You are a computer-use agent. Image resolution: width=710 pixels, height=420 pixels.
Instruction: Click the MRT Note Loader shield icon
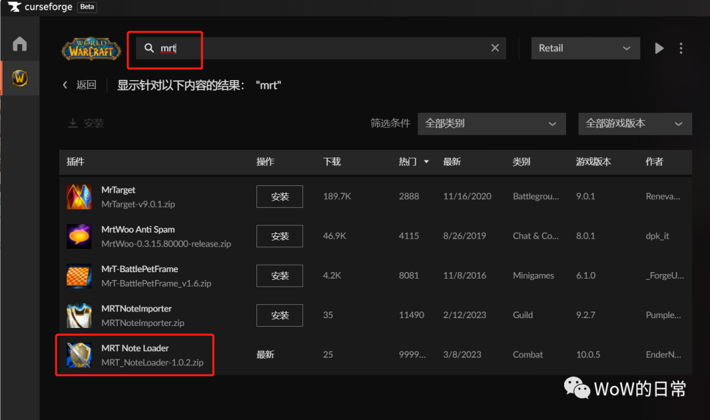pos(78,354)
